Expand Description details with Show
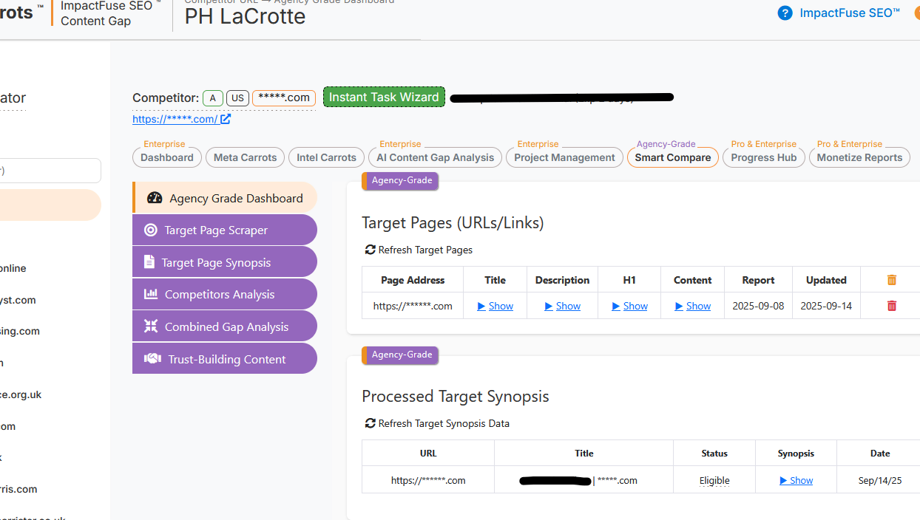920x520 pixels. pos(563,306)
